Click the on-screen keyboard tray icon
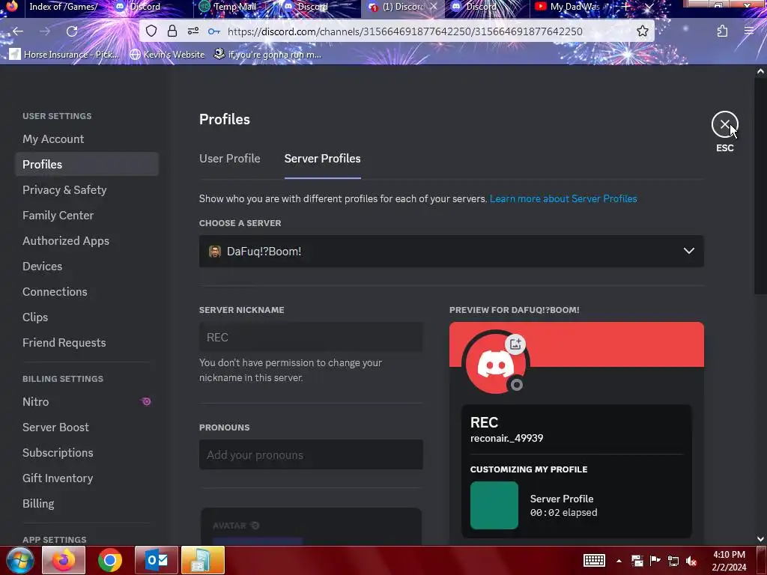This screenshot has height=575, width=767. pos(594,560)
